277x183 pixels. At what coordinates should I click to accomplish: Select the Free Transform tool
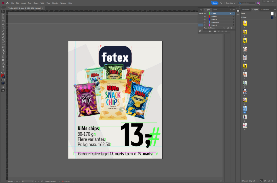tap(3, 50)
